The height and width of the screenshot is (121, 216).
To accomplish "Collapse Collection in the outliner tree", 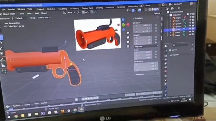I will [x=168, y=15].
